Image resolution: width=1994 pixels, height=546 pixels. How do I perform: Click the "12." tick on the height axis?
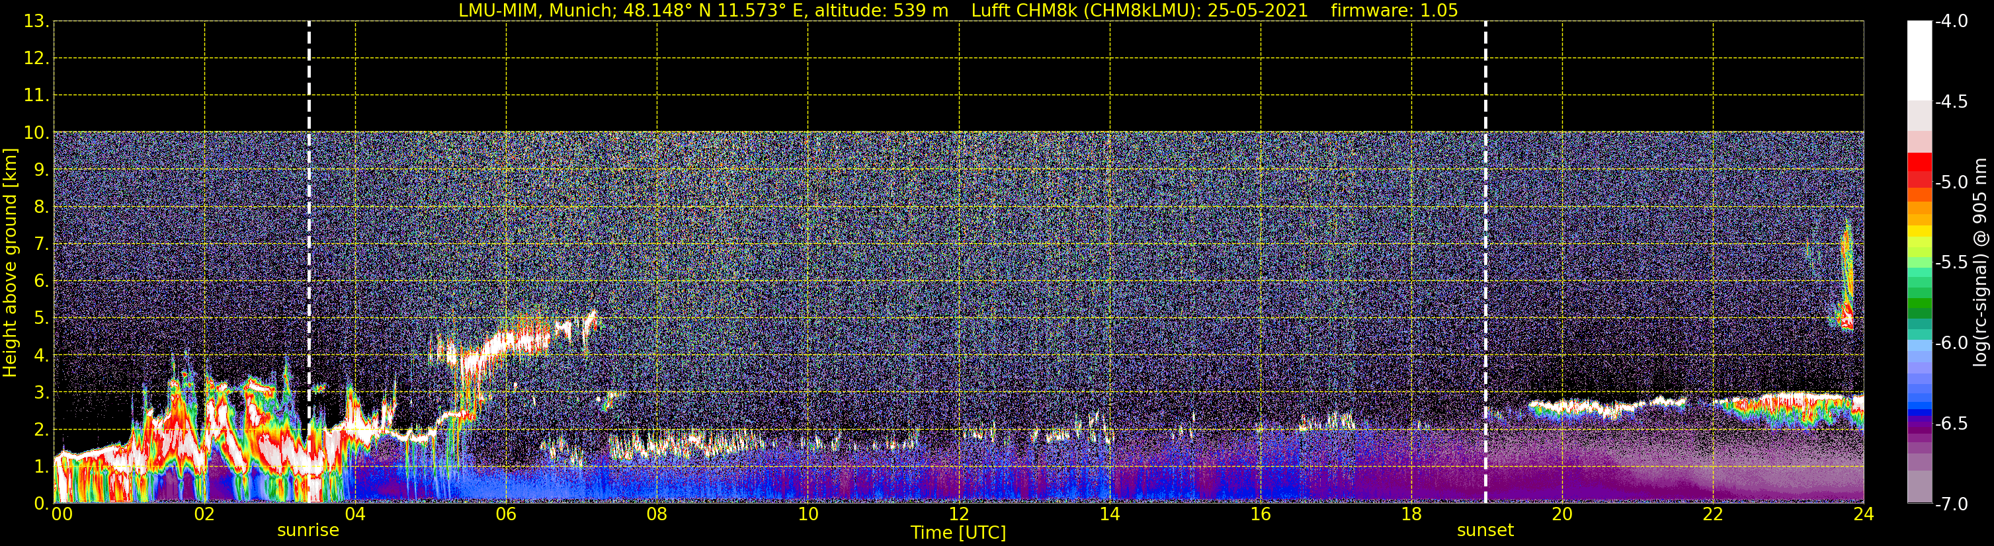coord(36,59)
